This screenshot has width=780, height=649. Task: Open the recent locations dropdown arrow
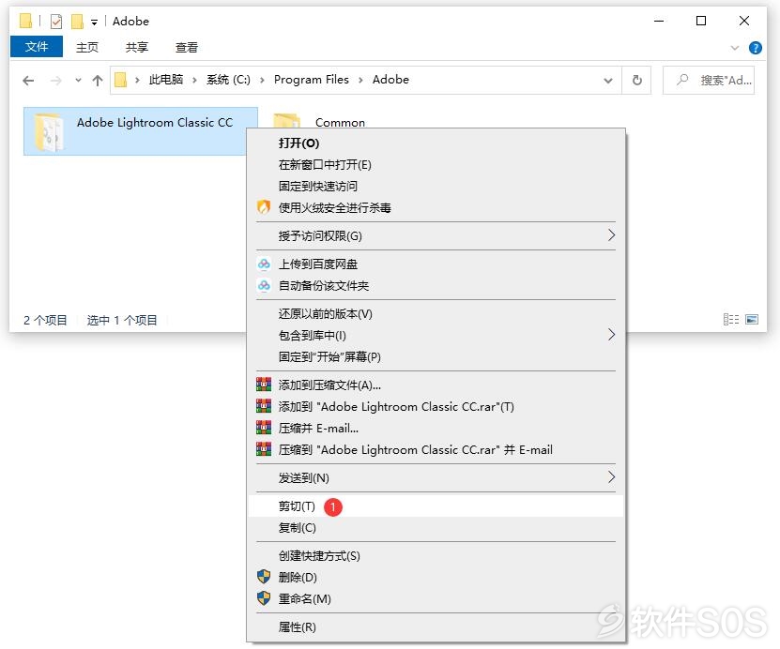coord(78,80)
